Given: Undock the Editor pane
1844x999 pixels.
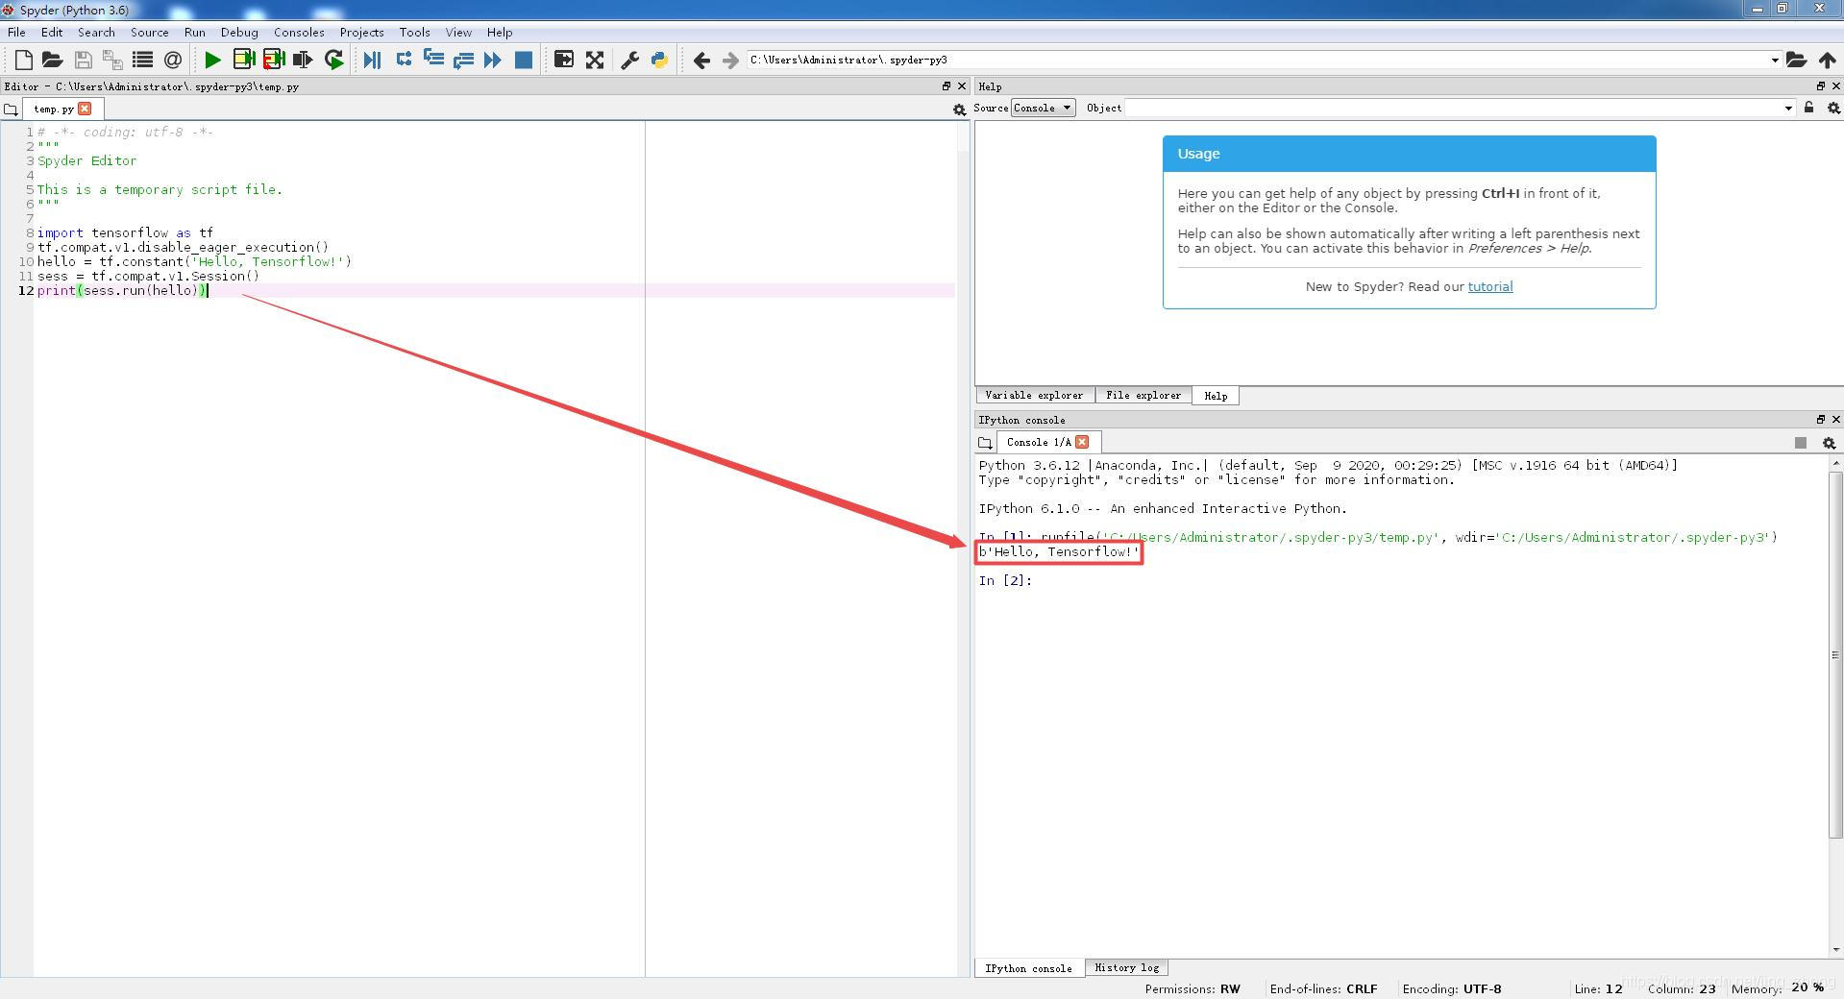Looking at the screenshot, I should click(x=946, y=85).
